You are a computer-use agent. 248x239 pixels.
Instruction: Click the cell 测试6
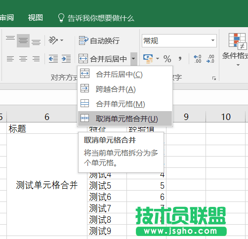pyautogui.click(x=107, y=197)
